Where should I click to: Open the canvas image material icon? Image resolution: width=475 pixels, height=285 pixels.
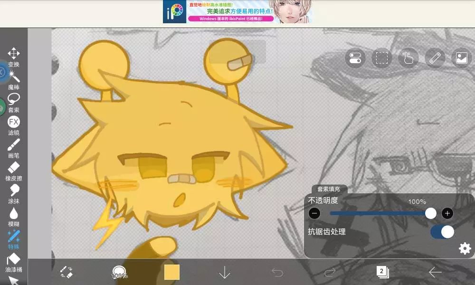coord(461,58)
